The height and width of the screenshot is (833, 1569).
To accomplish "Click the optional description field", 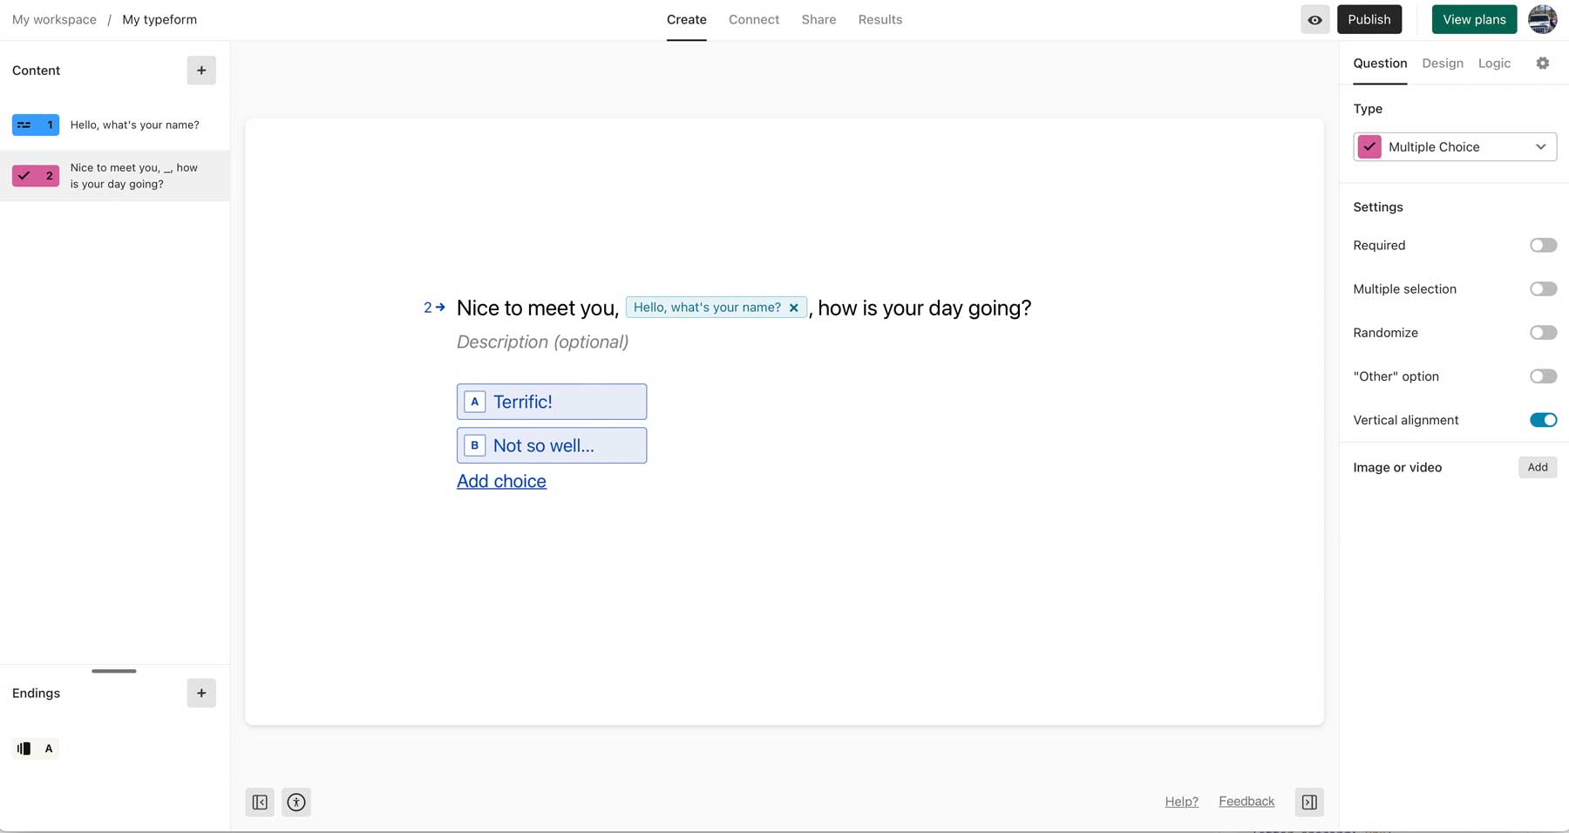I will pos(542,342).
